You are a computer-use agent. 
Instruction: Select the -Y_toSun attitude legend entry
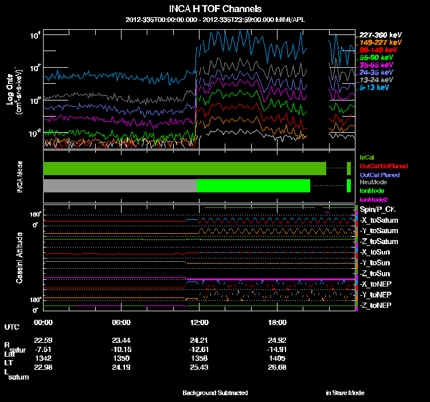[375, 263]
